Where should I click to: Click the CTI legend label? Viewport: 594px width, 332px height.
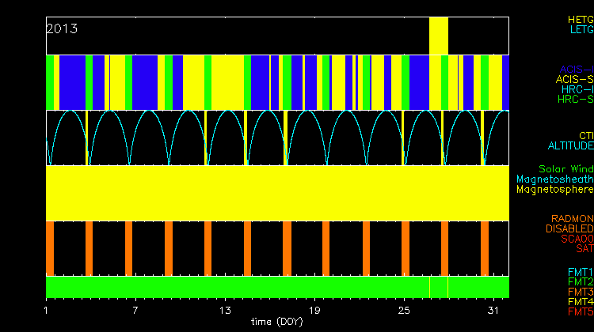tap(585, 136)
